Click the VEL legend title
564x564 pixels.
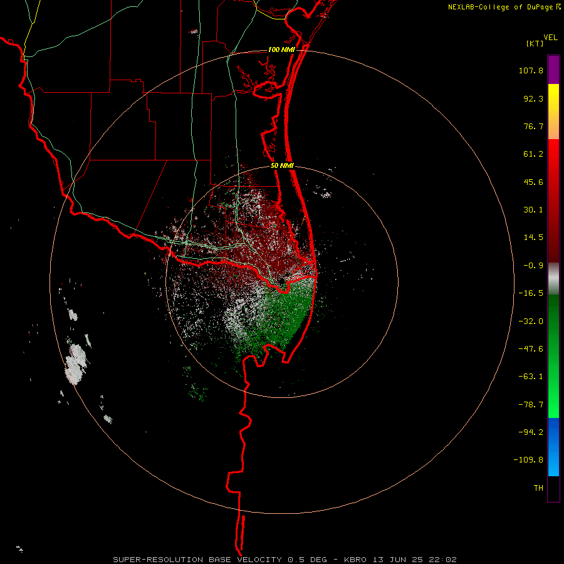point(551,38)
